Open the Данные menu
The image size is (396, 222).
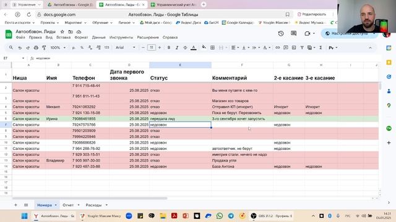coord(98,37)
